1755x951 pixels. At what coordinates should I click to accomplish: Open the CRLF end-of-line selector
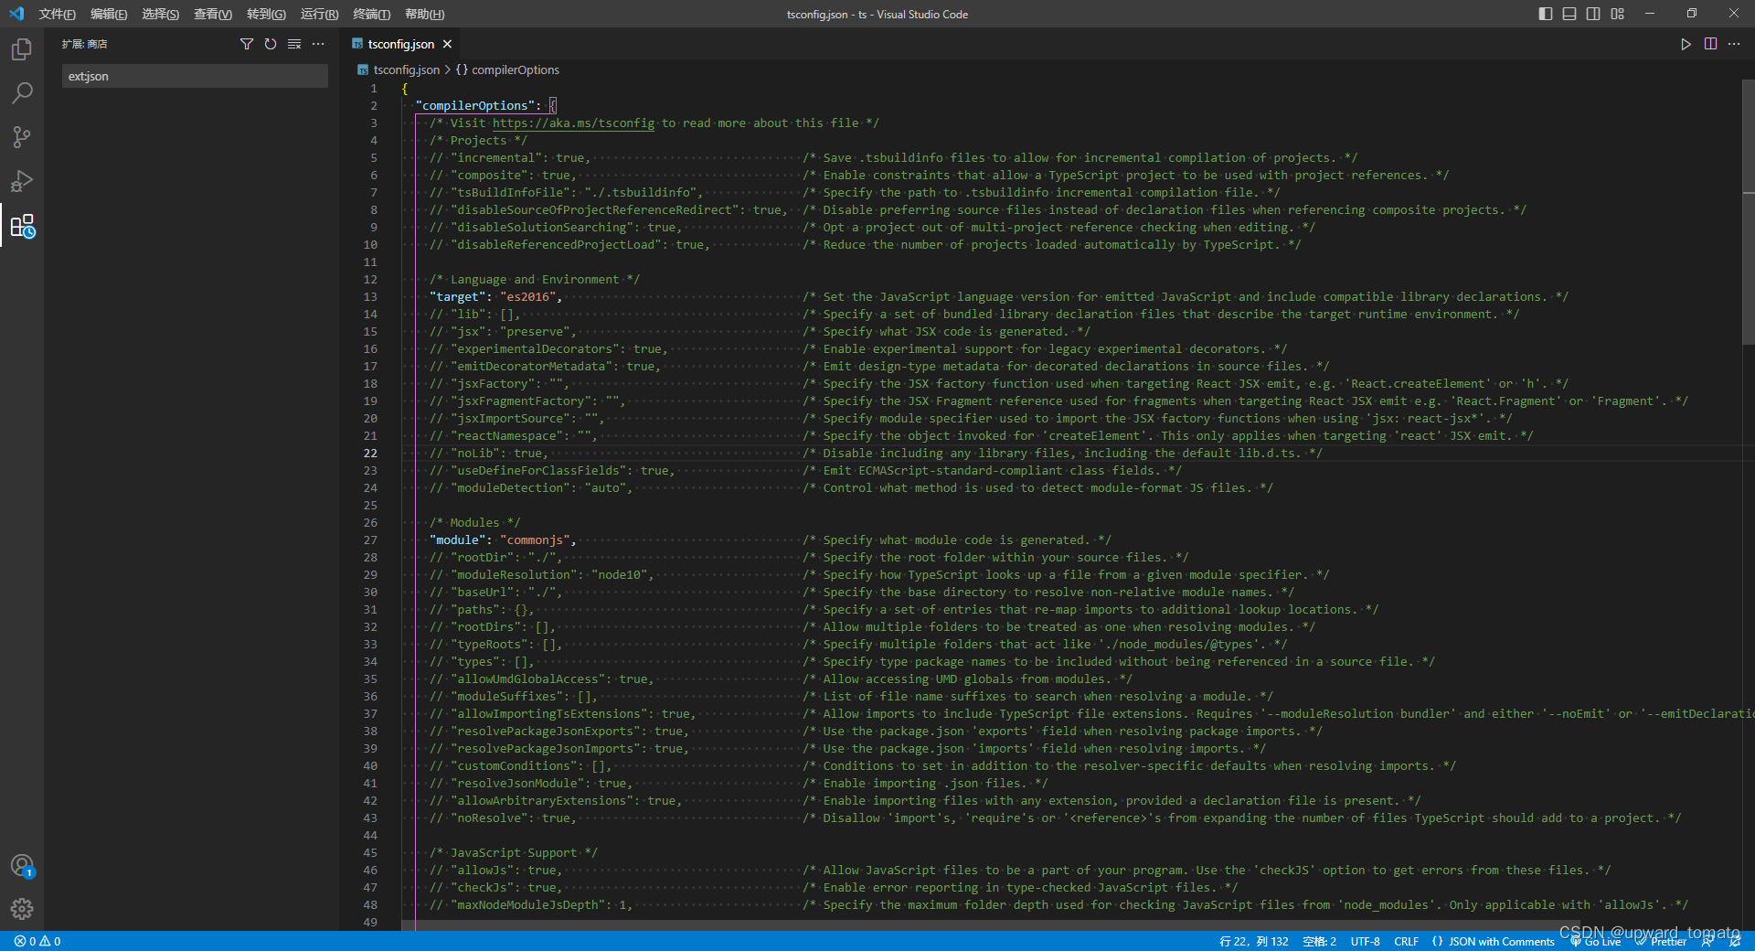tap(1407, 941)
